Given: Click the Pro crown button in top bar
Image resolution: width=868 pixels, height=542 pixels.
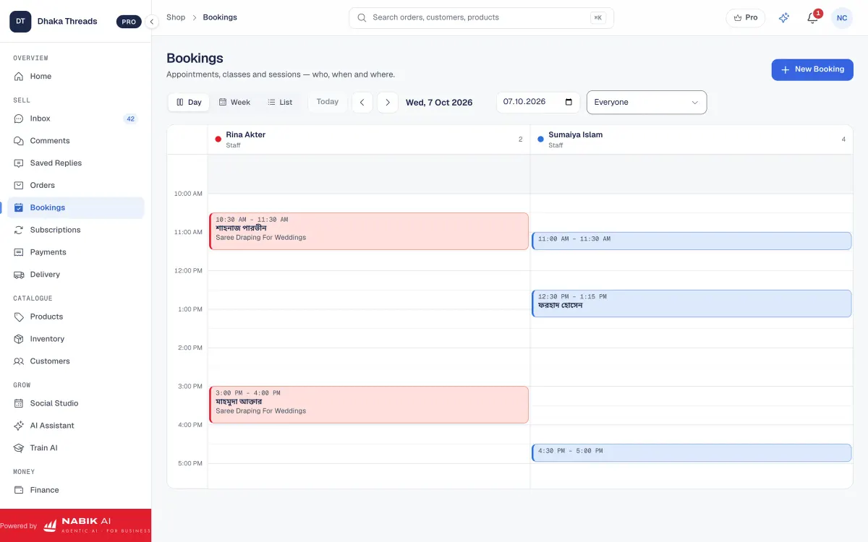Looking at the screenshot, I should pyautogui.click(x=746, y=18).
